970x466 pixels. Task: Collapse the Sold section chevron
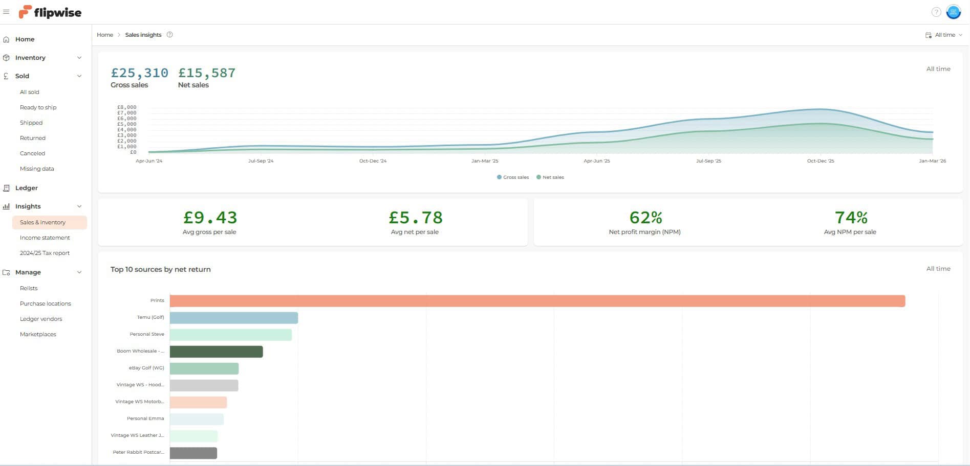pos(79,76)
